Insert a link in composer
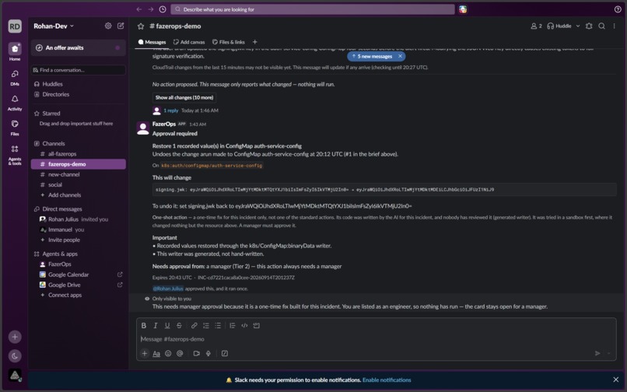The image size is (627, 392). tap(194, 326)
